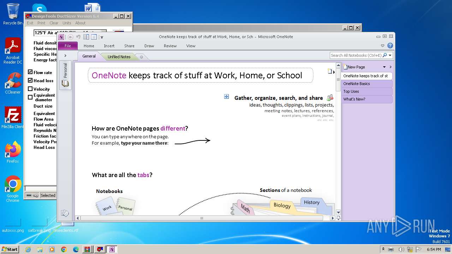Switch to WinRAR taskbar button
452x254 pixels.
(88, 249)
